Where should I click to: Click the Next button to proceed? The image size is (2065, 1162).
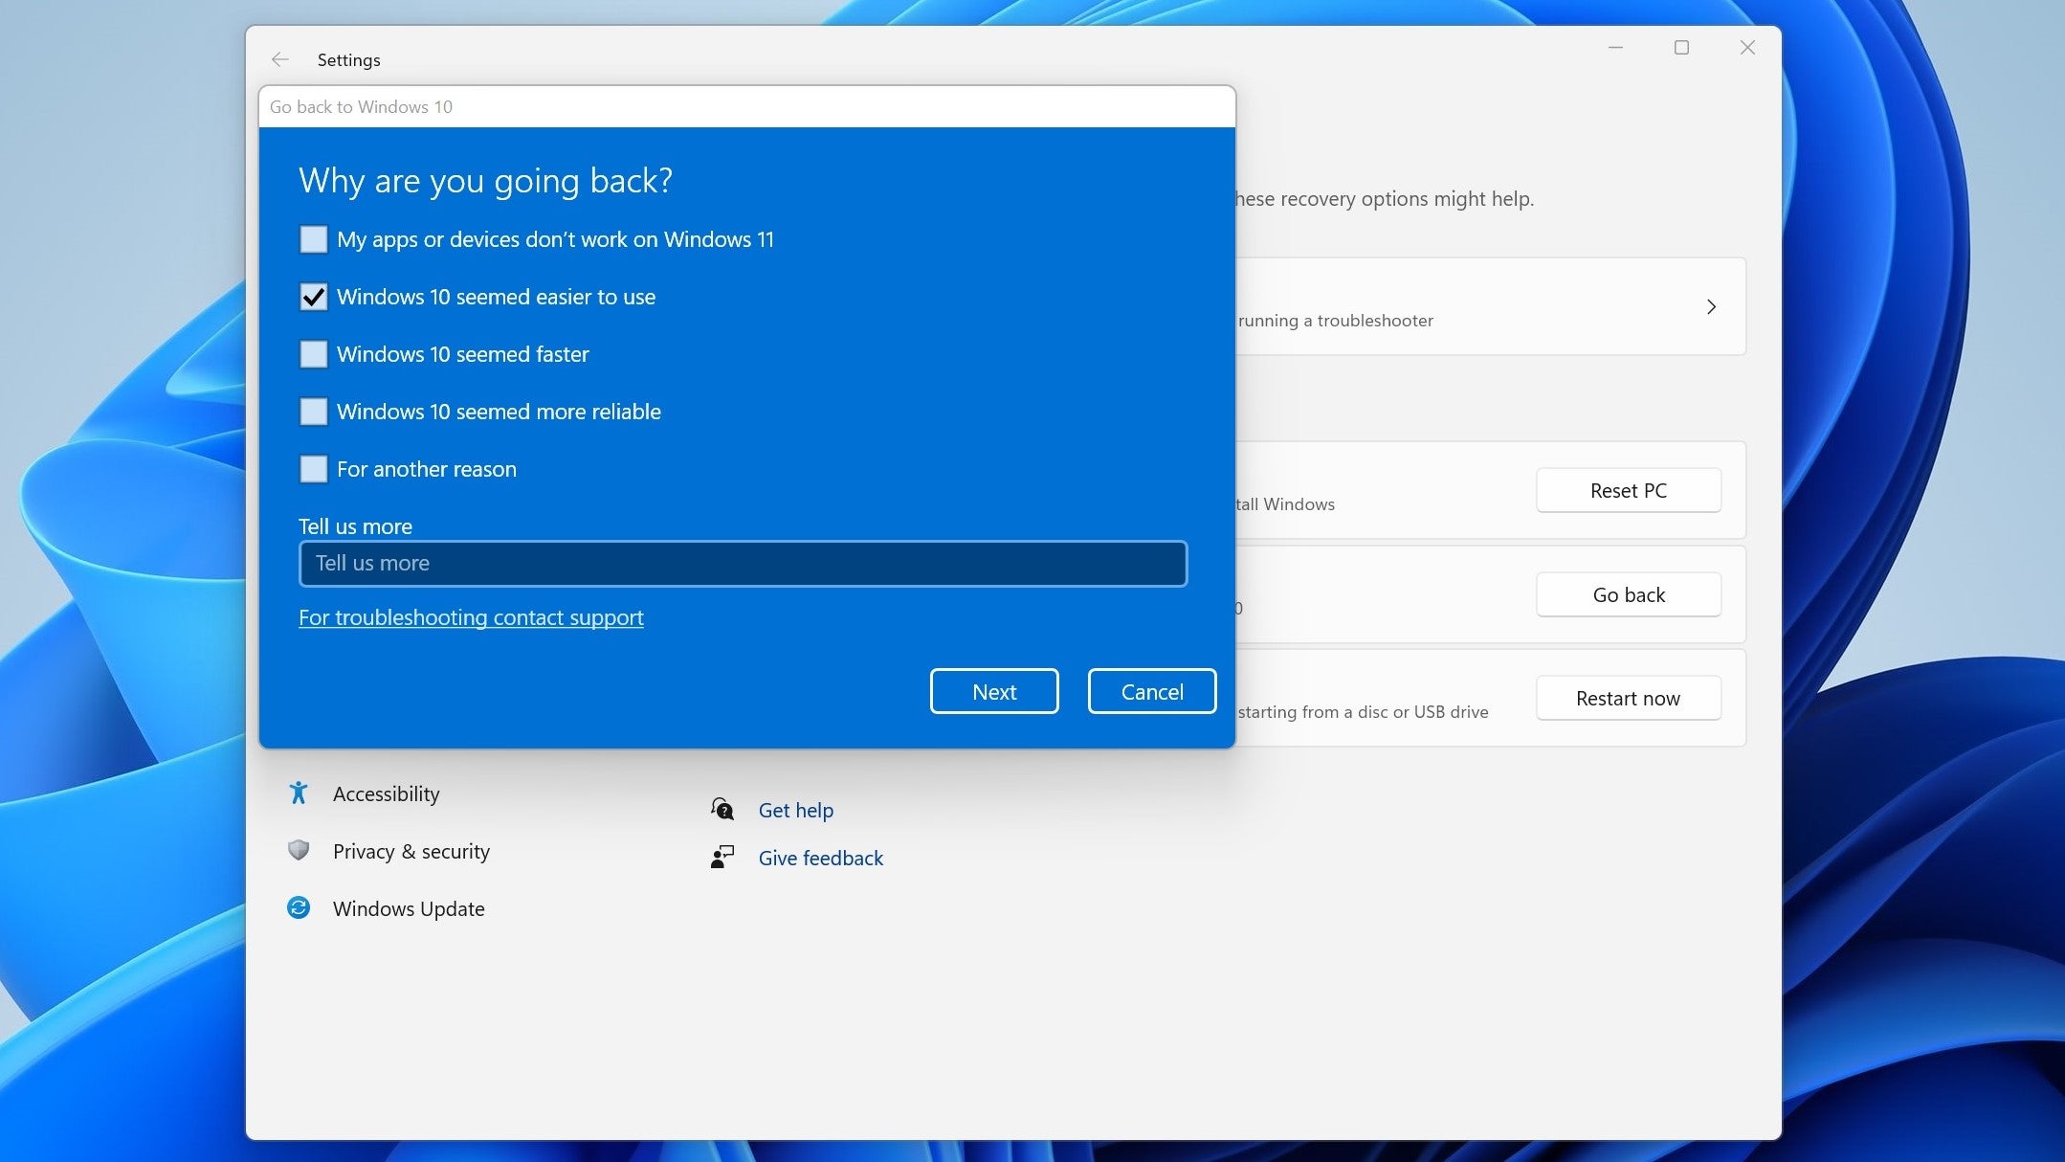[993, 691]
